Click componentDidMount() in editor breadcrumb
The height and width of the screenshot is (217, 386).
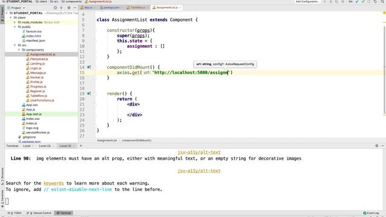pyautogui.click(x=137, y=140)
